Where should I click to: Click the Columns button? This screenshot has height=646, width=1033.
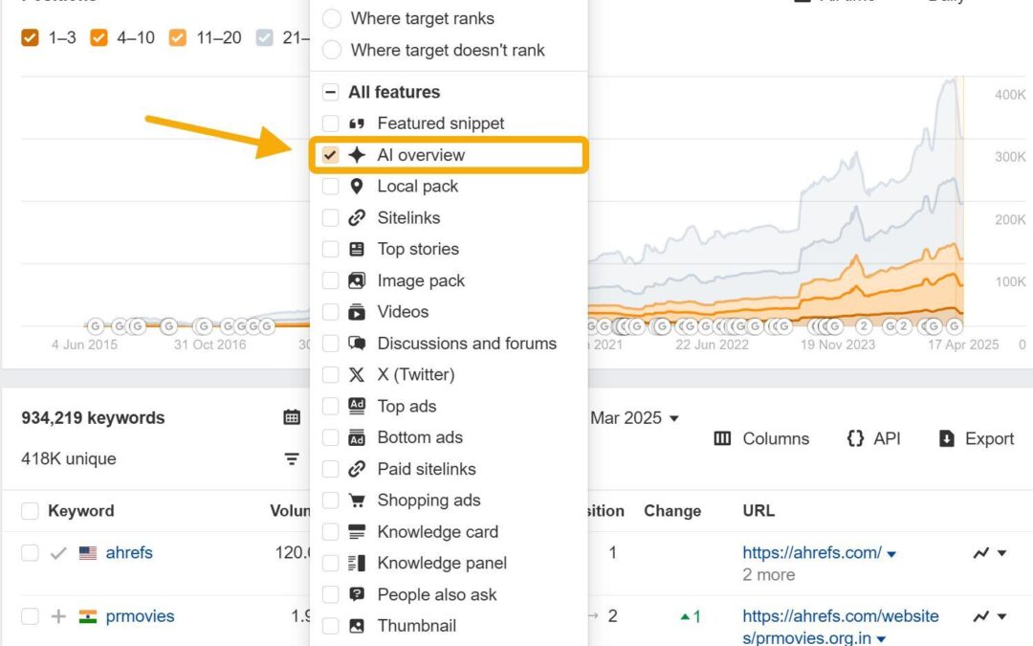click(x=761, y=438)
